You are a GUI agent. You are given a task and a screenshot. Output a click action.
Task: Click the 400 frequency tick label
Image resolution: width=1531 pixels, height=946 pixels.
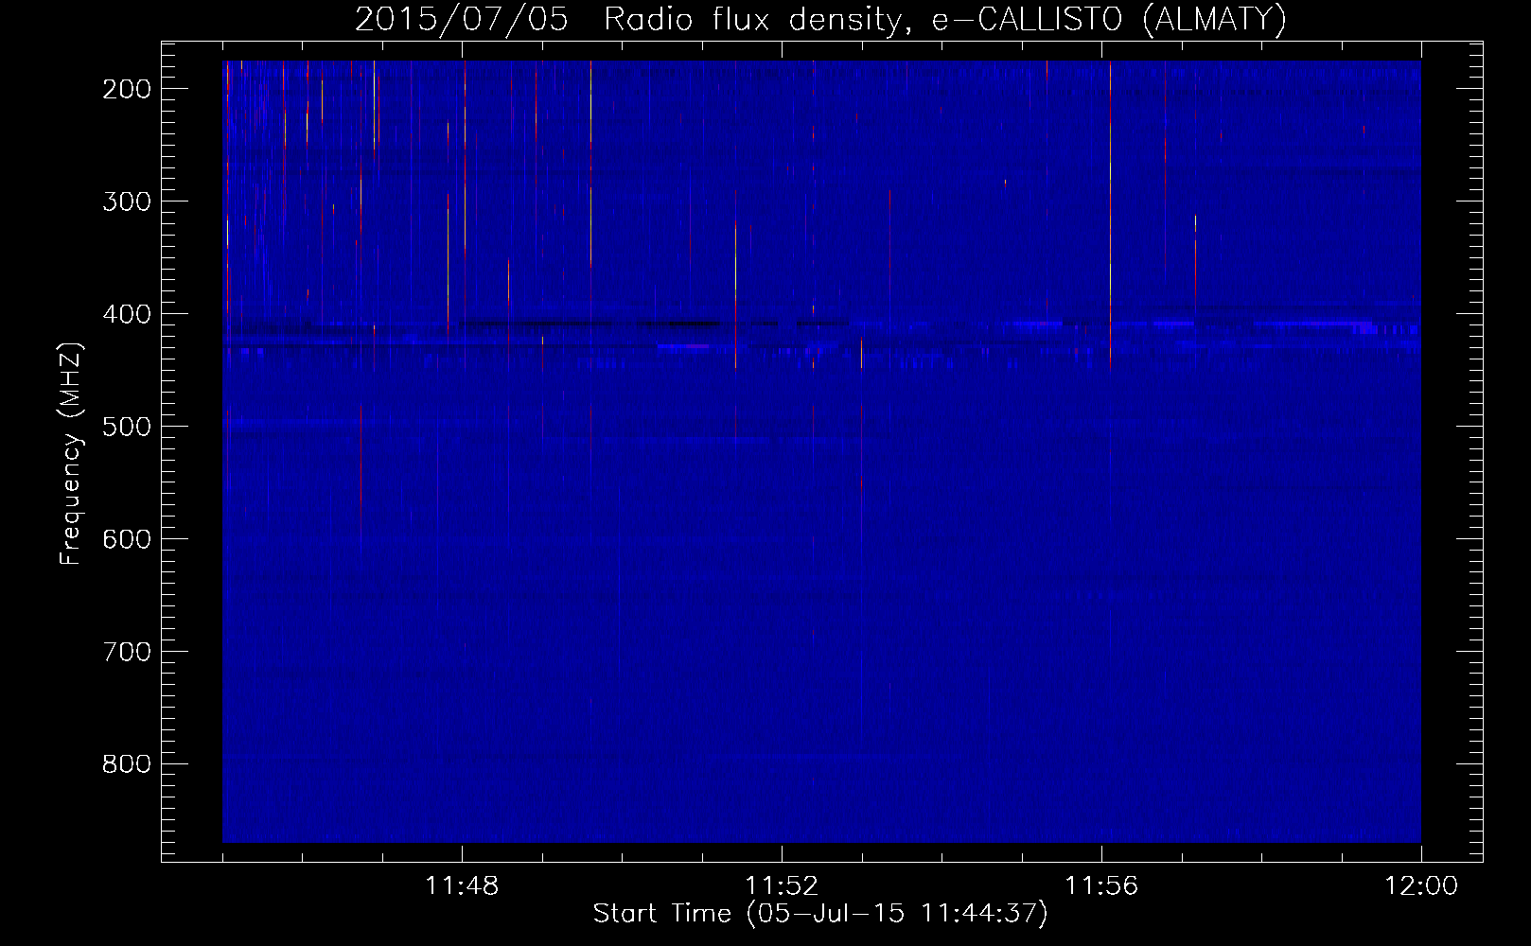coord(126,314)
